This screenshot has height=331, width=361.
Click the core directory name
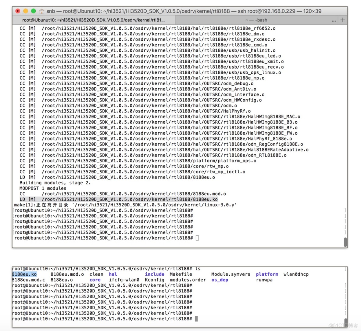pyautogui.click(x=95, y=280)
